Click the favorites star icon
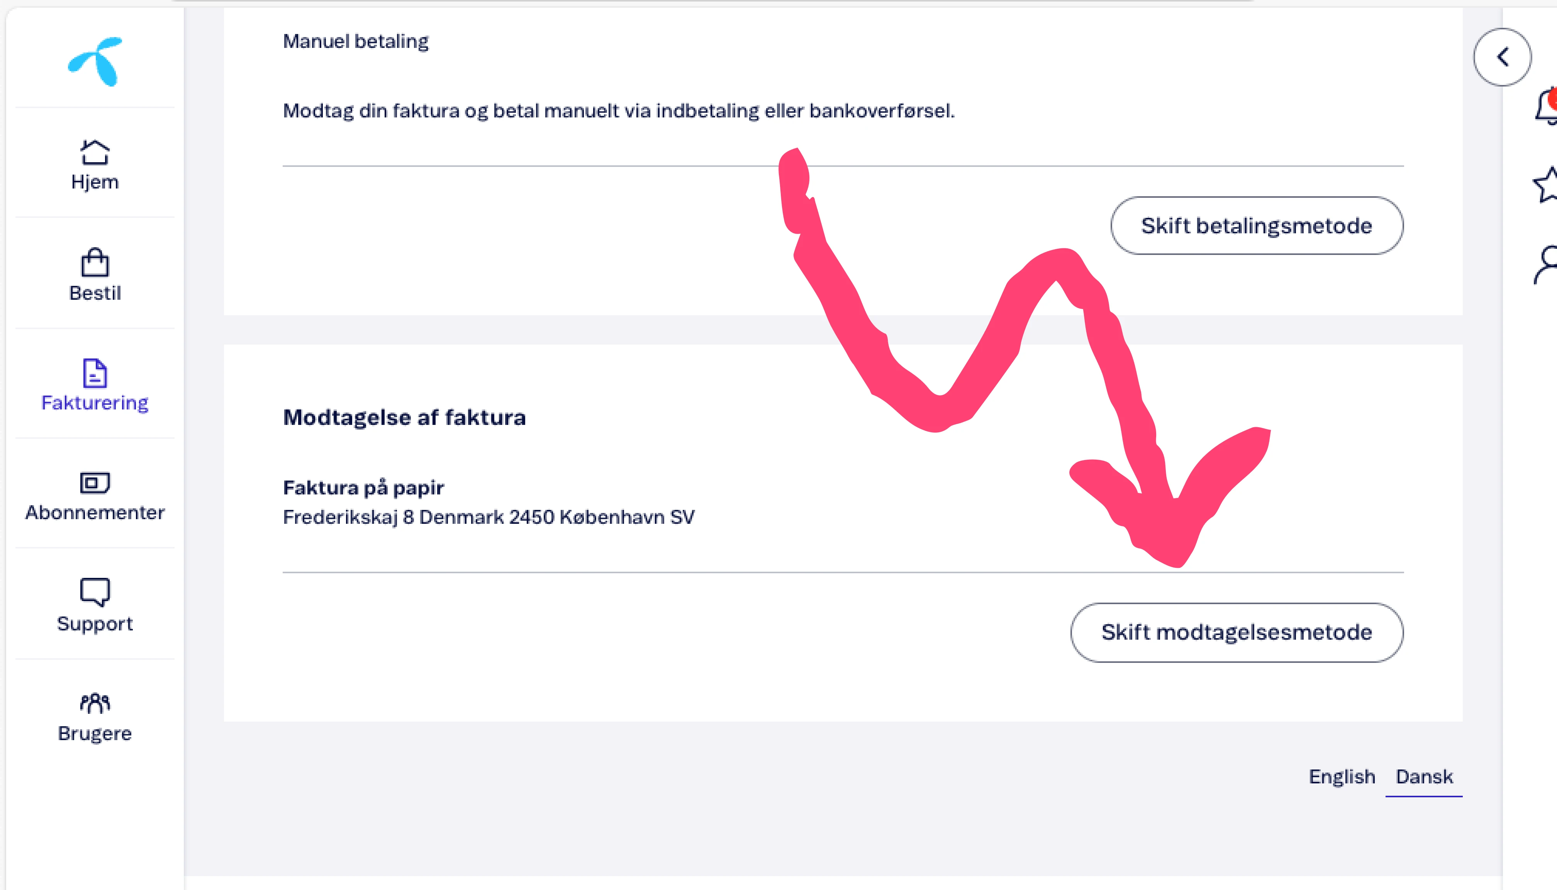This screenshot has width=1557, height=890. 1546,185
